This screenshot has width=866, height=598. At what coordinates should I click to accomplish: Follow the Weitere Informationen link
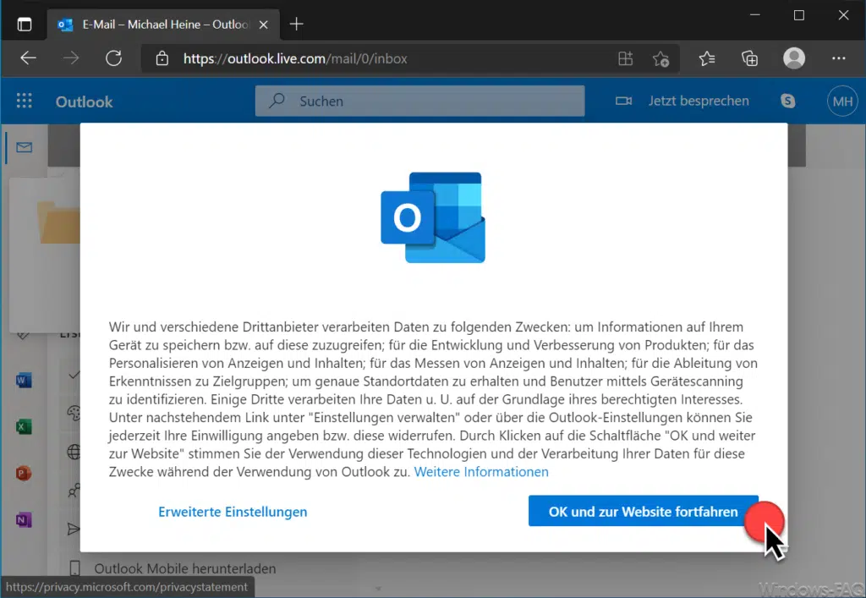[x=480, y=472]
